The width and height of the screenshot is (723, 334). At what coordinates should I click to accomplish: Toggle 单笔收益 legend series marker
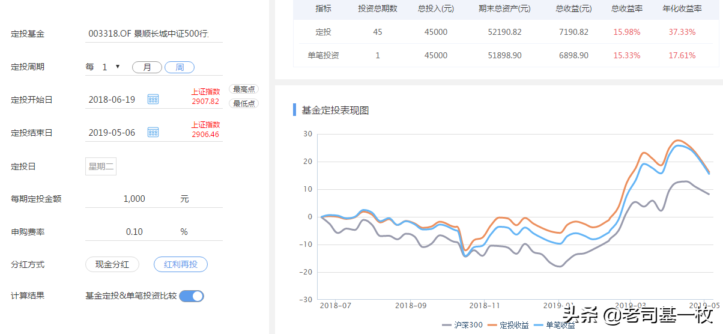pyautogui.click(x=539, y=325)
